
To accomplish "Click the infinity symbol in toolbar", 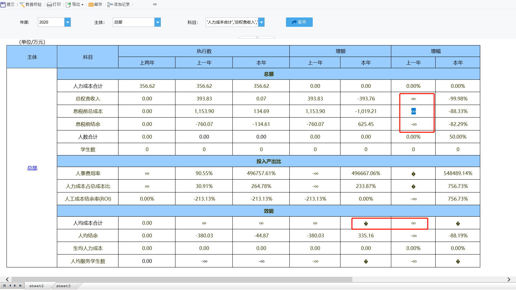I will point(155,4).
